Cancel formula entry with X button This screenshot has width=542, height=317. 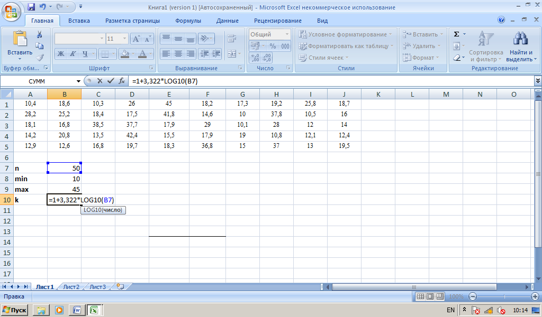(x=100, y=81)
